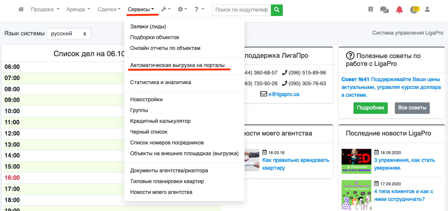This screenshot has height=211, width=448.
Task: Click the red notification bell
Action: tap(399, 10)
